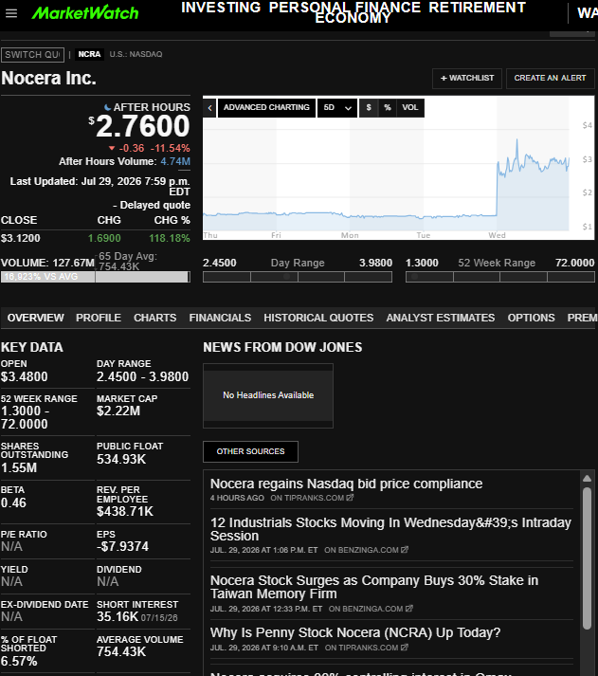Image resolution: width=598 pixels, height=676 pixels.
Task: Click the Other Sources button
Action: click(250, 451)
